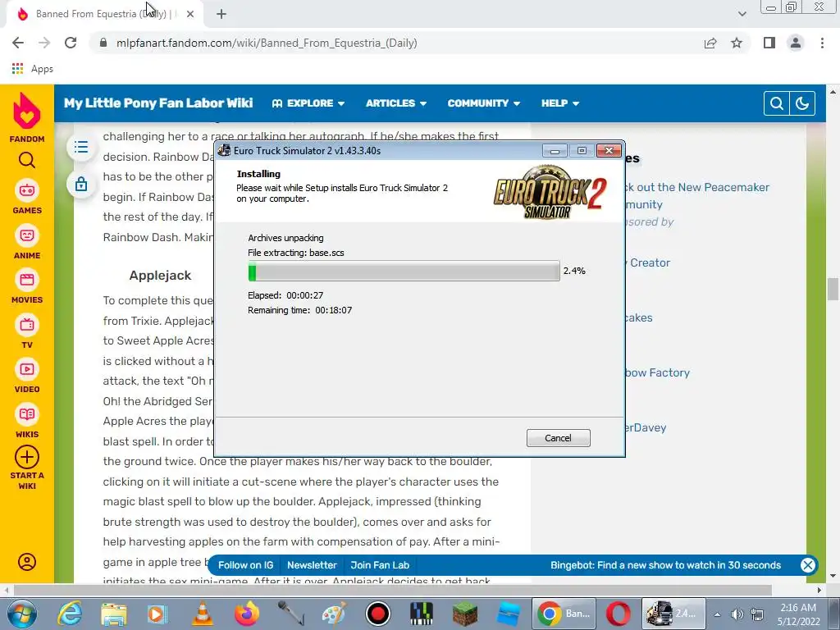Open the Movies section icon
This screenshot has width=840, height=630.
point(27,280)
